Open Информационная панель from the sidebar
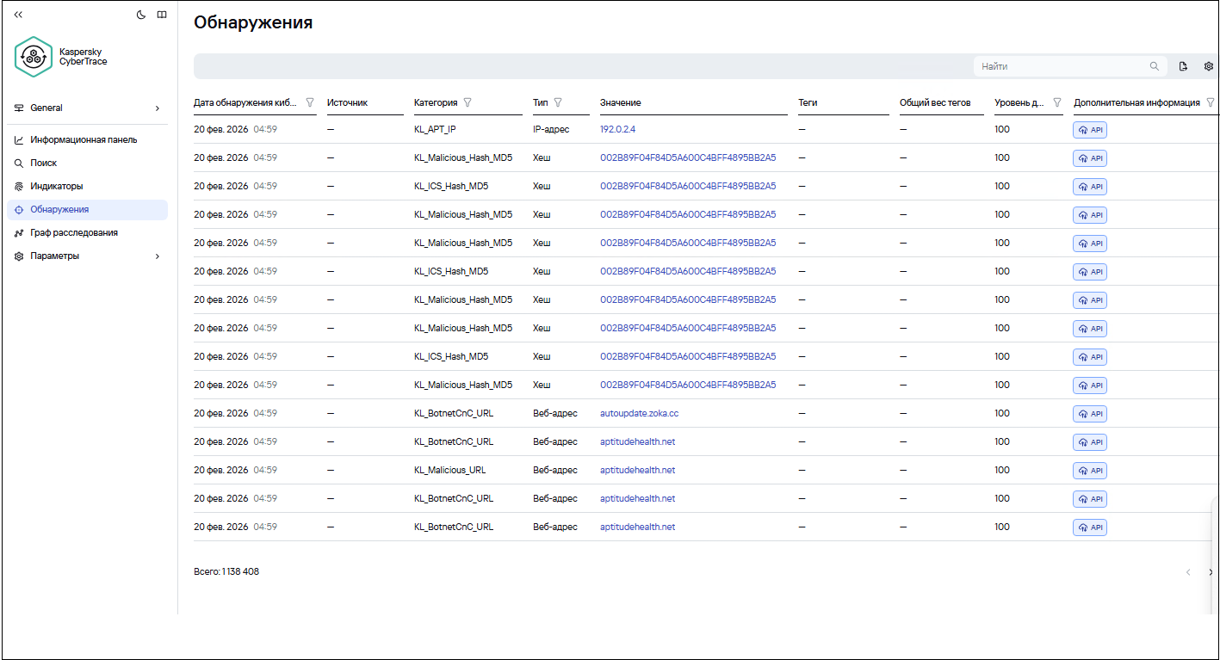Viewport: 1220px width, 660px height. pyautogui.click(x=88, y=139)
